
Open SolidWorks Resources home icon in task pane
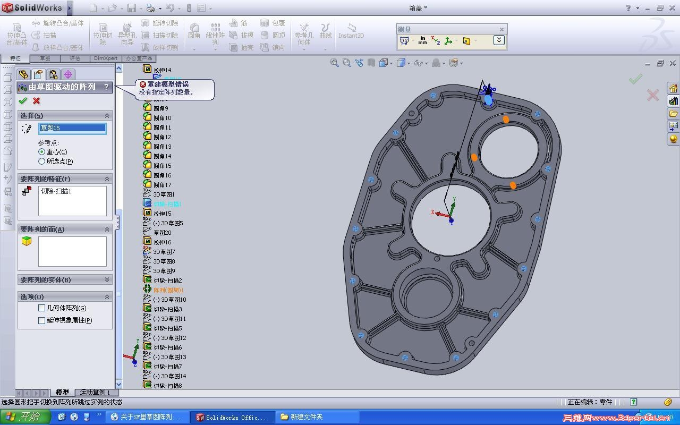click(673, 88)
